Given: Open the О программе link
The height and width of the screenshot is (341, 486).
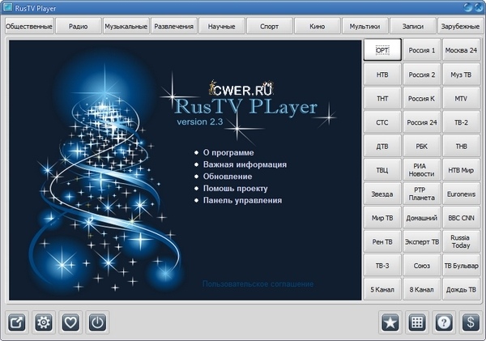Looking at the screenshot, I should point(228,152).
